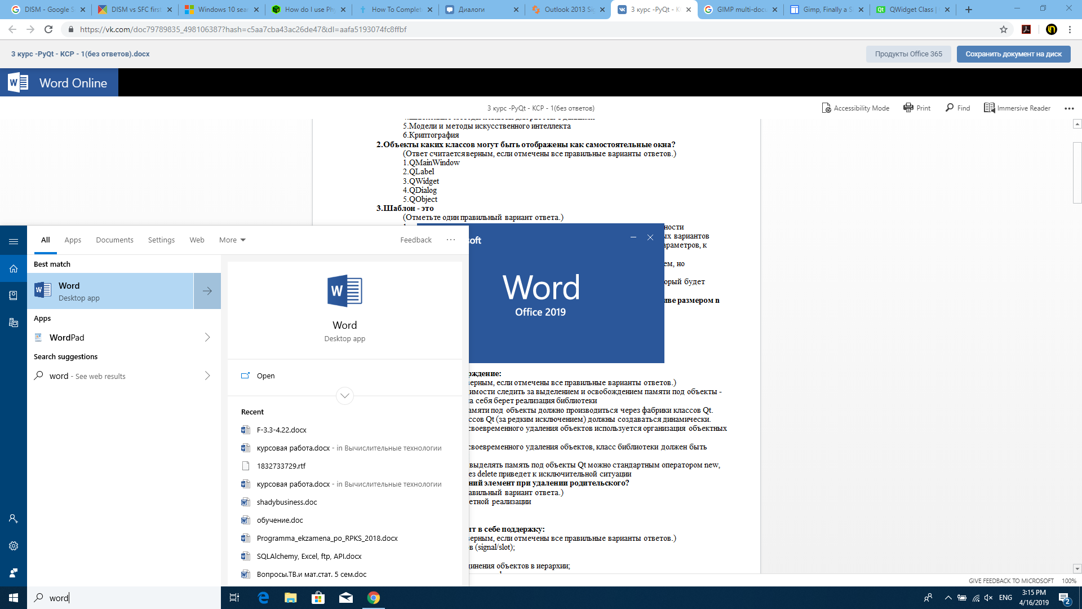Open settings gear in search sidebar
The image size is (1082, 609).
[x=14, y=545]
